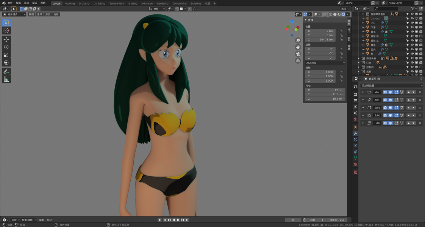
Task: Click the Z location field 104.73 cm
Action: coord(320,39)
